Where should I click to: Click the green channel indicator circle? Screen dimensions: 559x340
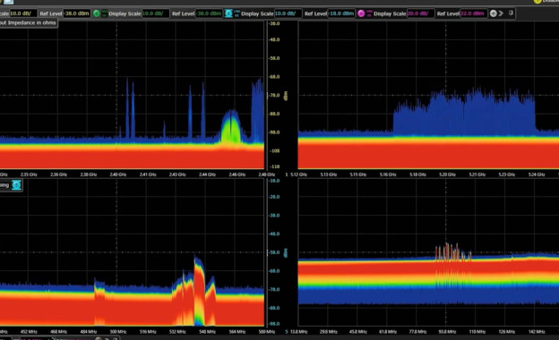coord(96,13)
